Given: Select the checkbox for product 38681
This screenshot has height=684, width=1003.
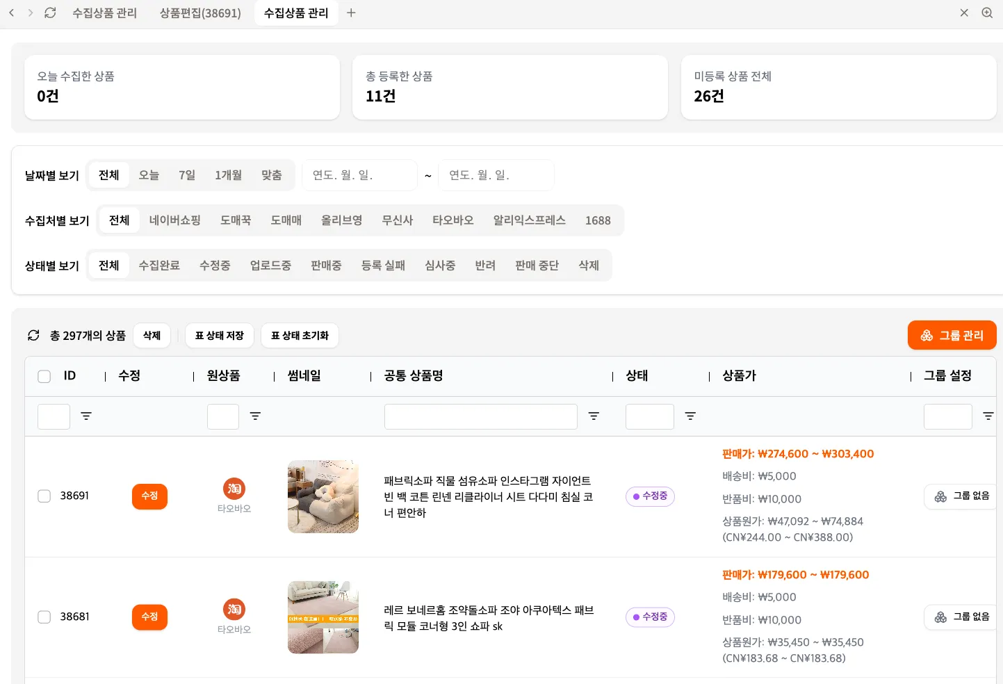Looking at the screenshot, I should [44, 617].
